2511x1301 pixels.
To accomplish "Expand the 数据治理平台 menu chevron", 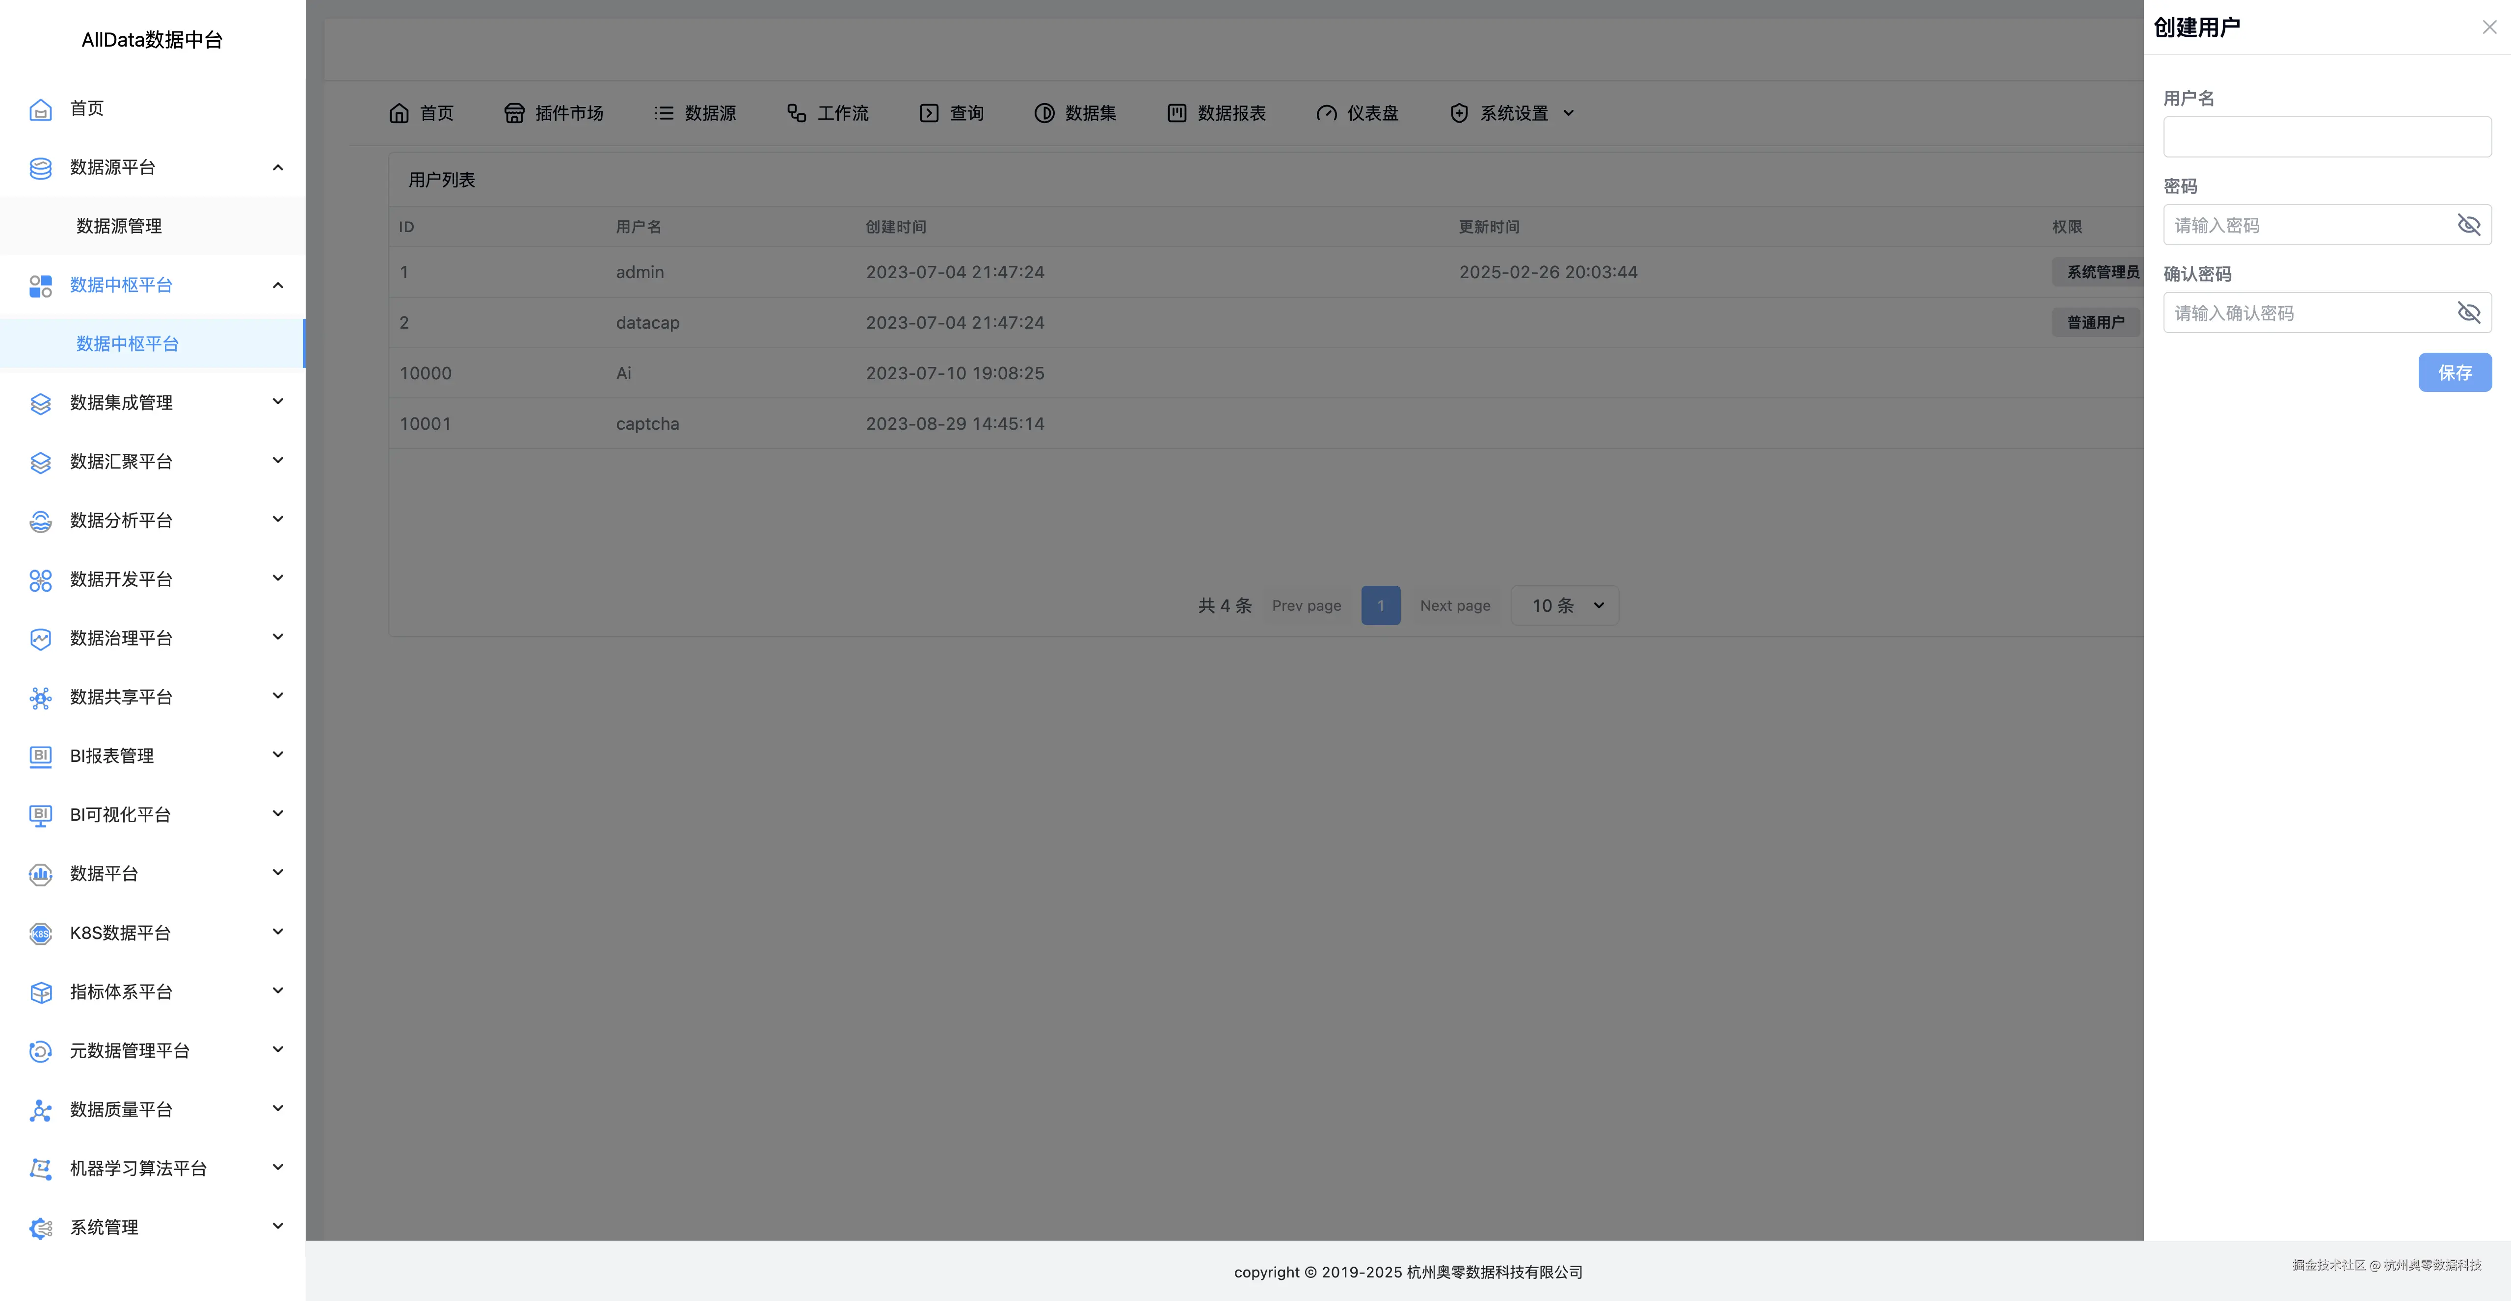I will click(278, 637).
